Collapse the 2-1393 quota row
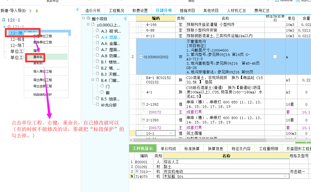Screen dimensions: 311x192 click(143, 119)
